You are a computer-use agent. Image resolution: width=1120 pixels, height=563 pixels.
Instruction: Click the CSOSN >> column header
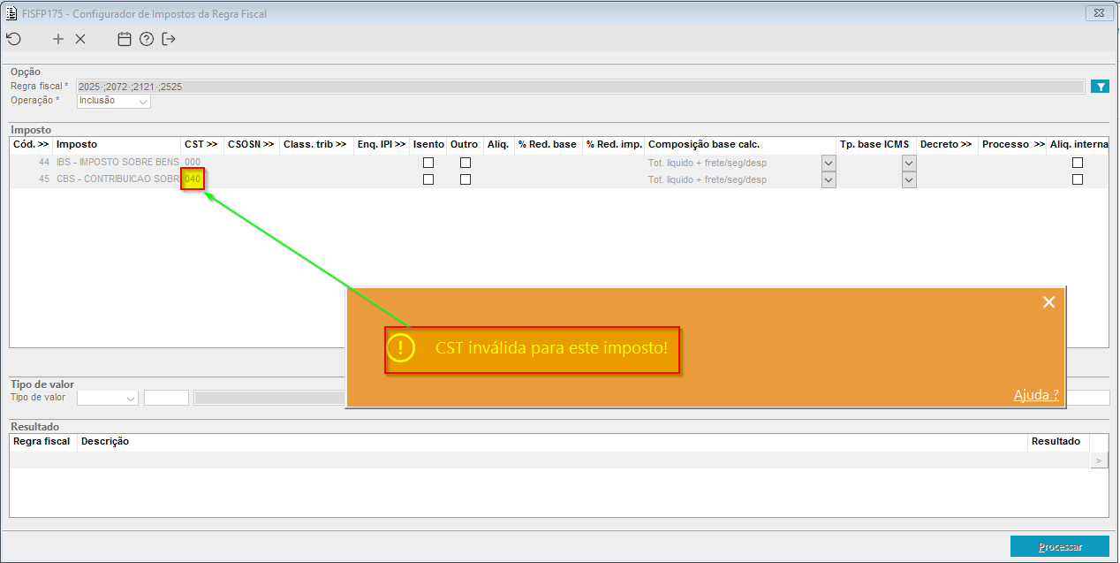click(x=251, y=144)
